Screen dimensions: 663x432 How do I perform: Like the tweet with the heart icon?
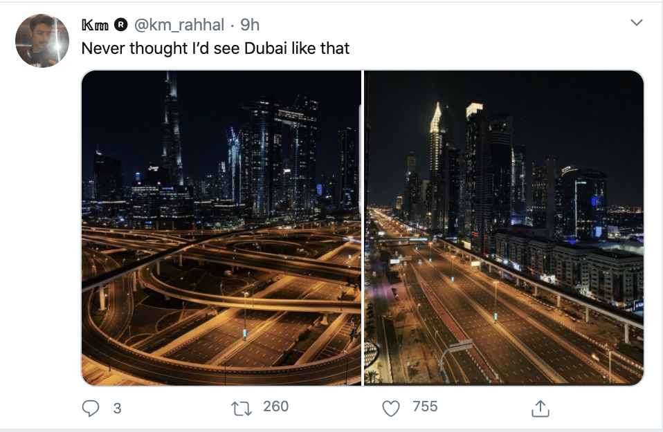point(391,408)
